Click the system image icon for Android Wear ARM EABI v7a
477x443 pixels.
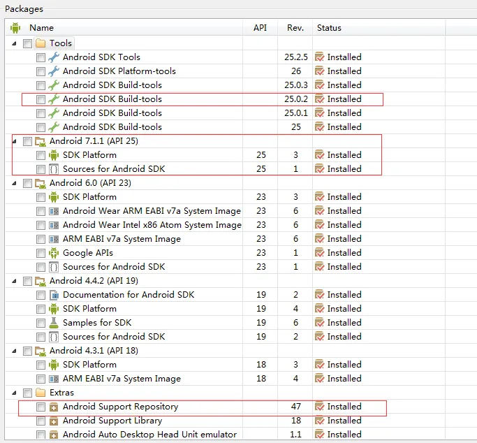[54, 211]
